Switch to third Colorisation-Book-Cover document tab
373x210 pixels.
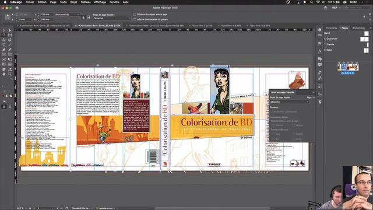click(x=156, y=26)
